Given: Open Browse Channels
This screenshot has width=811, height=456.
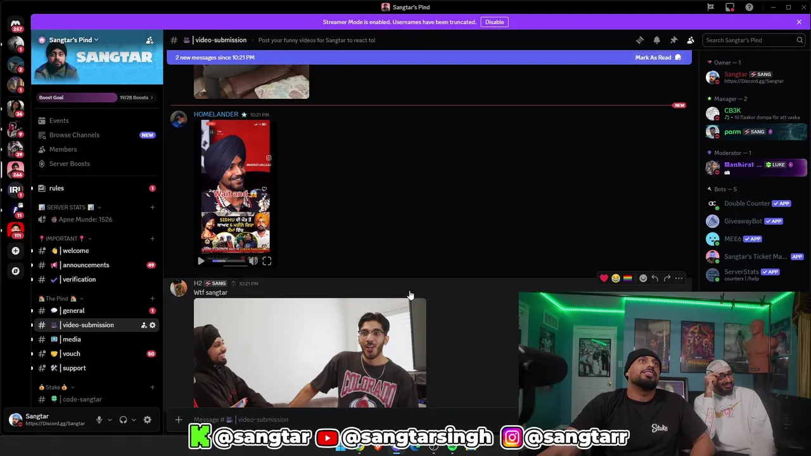Looking at the screenshot, I should tap(96, 135).
